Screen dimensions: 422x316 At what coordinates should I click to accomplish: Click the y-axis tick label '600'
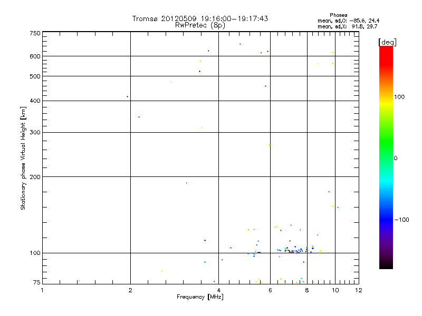pyautogui.click(x=35, y=56)
